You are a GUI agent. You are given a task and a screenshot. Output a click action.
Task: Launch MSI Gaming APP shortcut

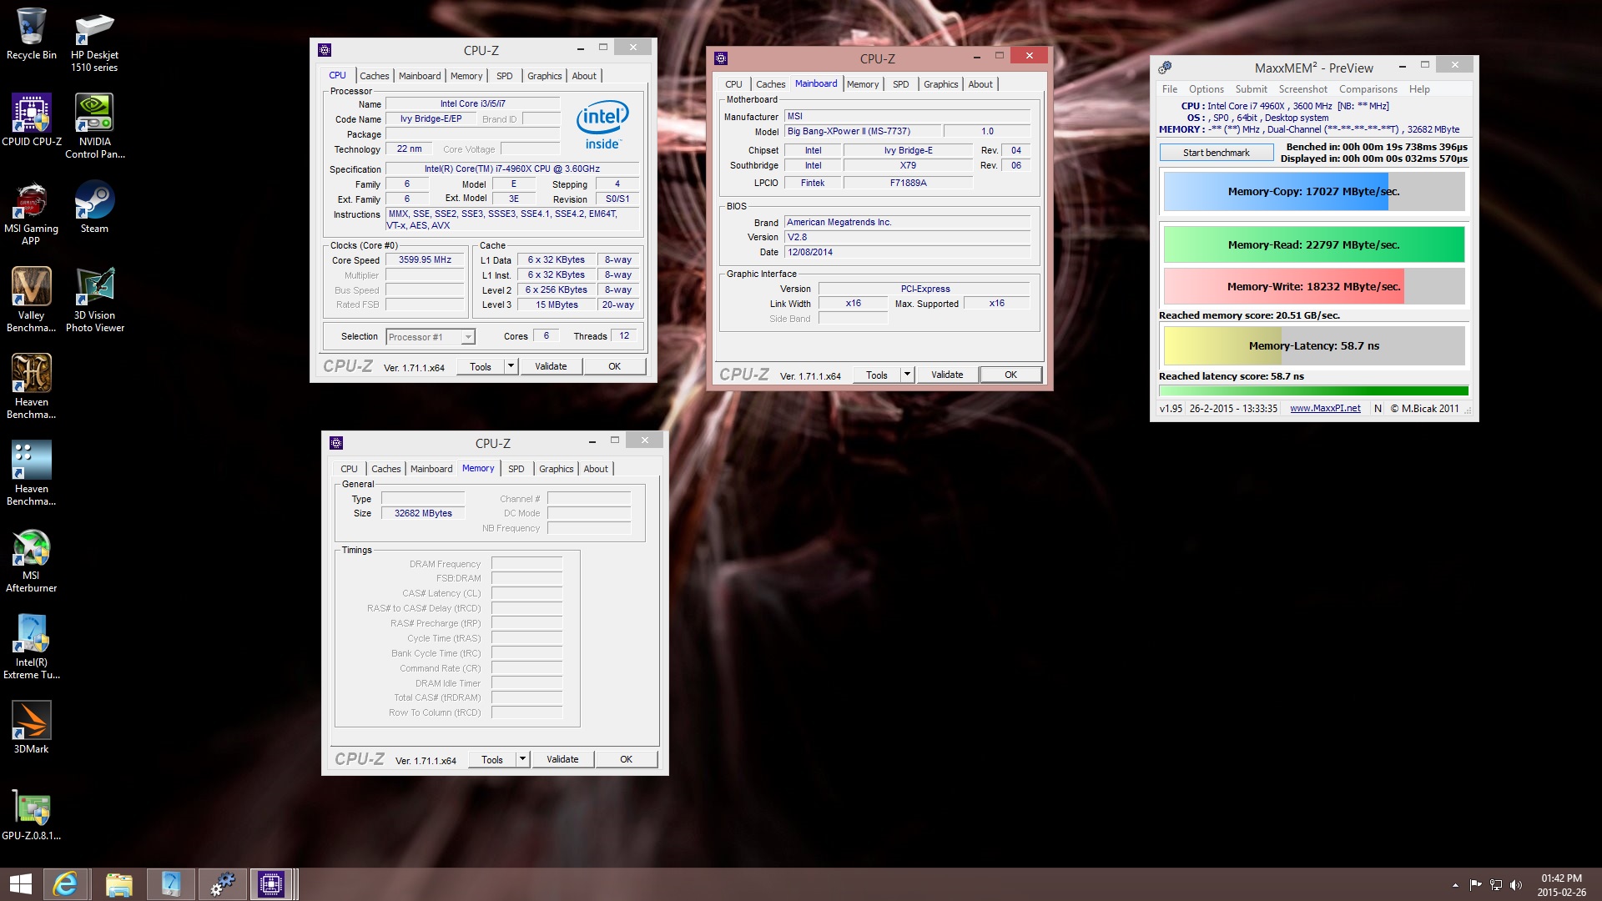coord(32,214)
